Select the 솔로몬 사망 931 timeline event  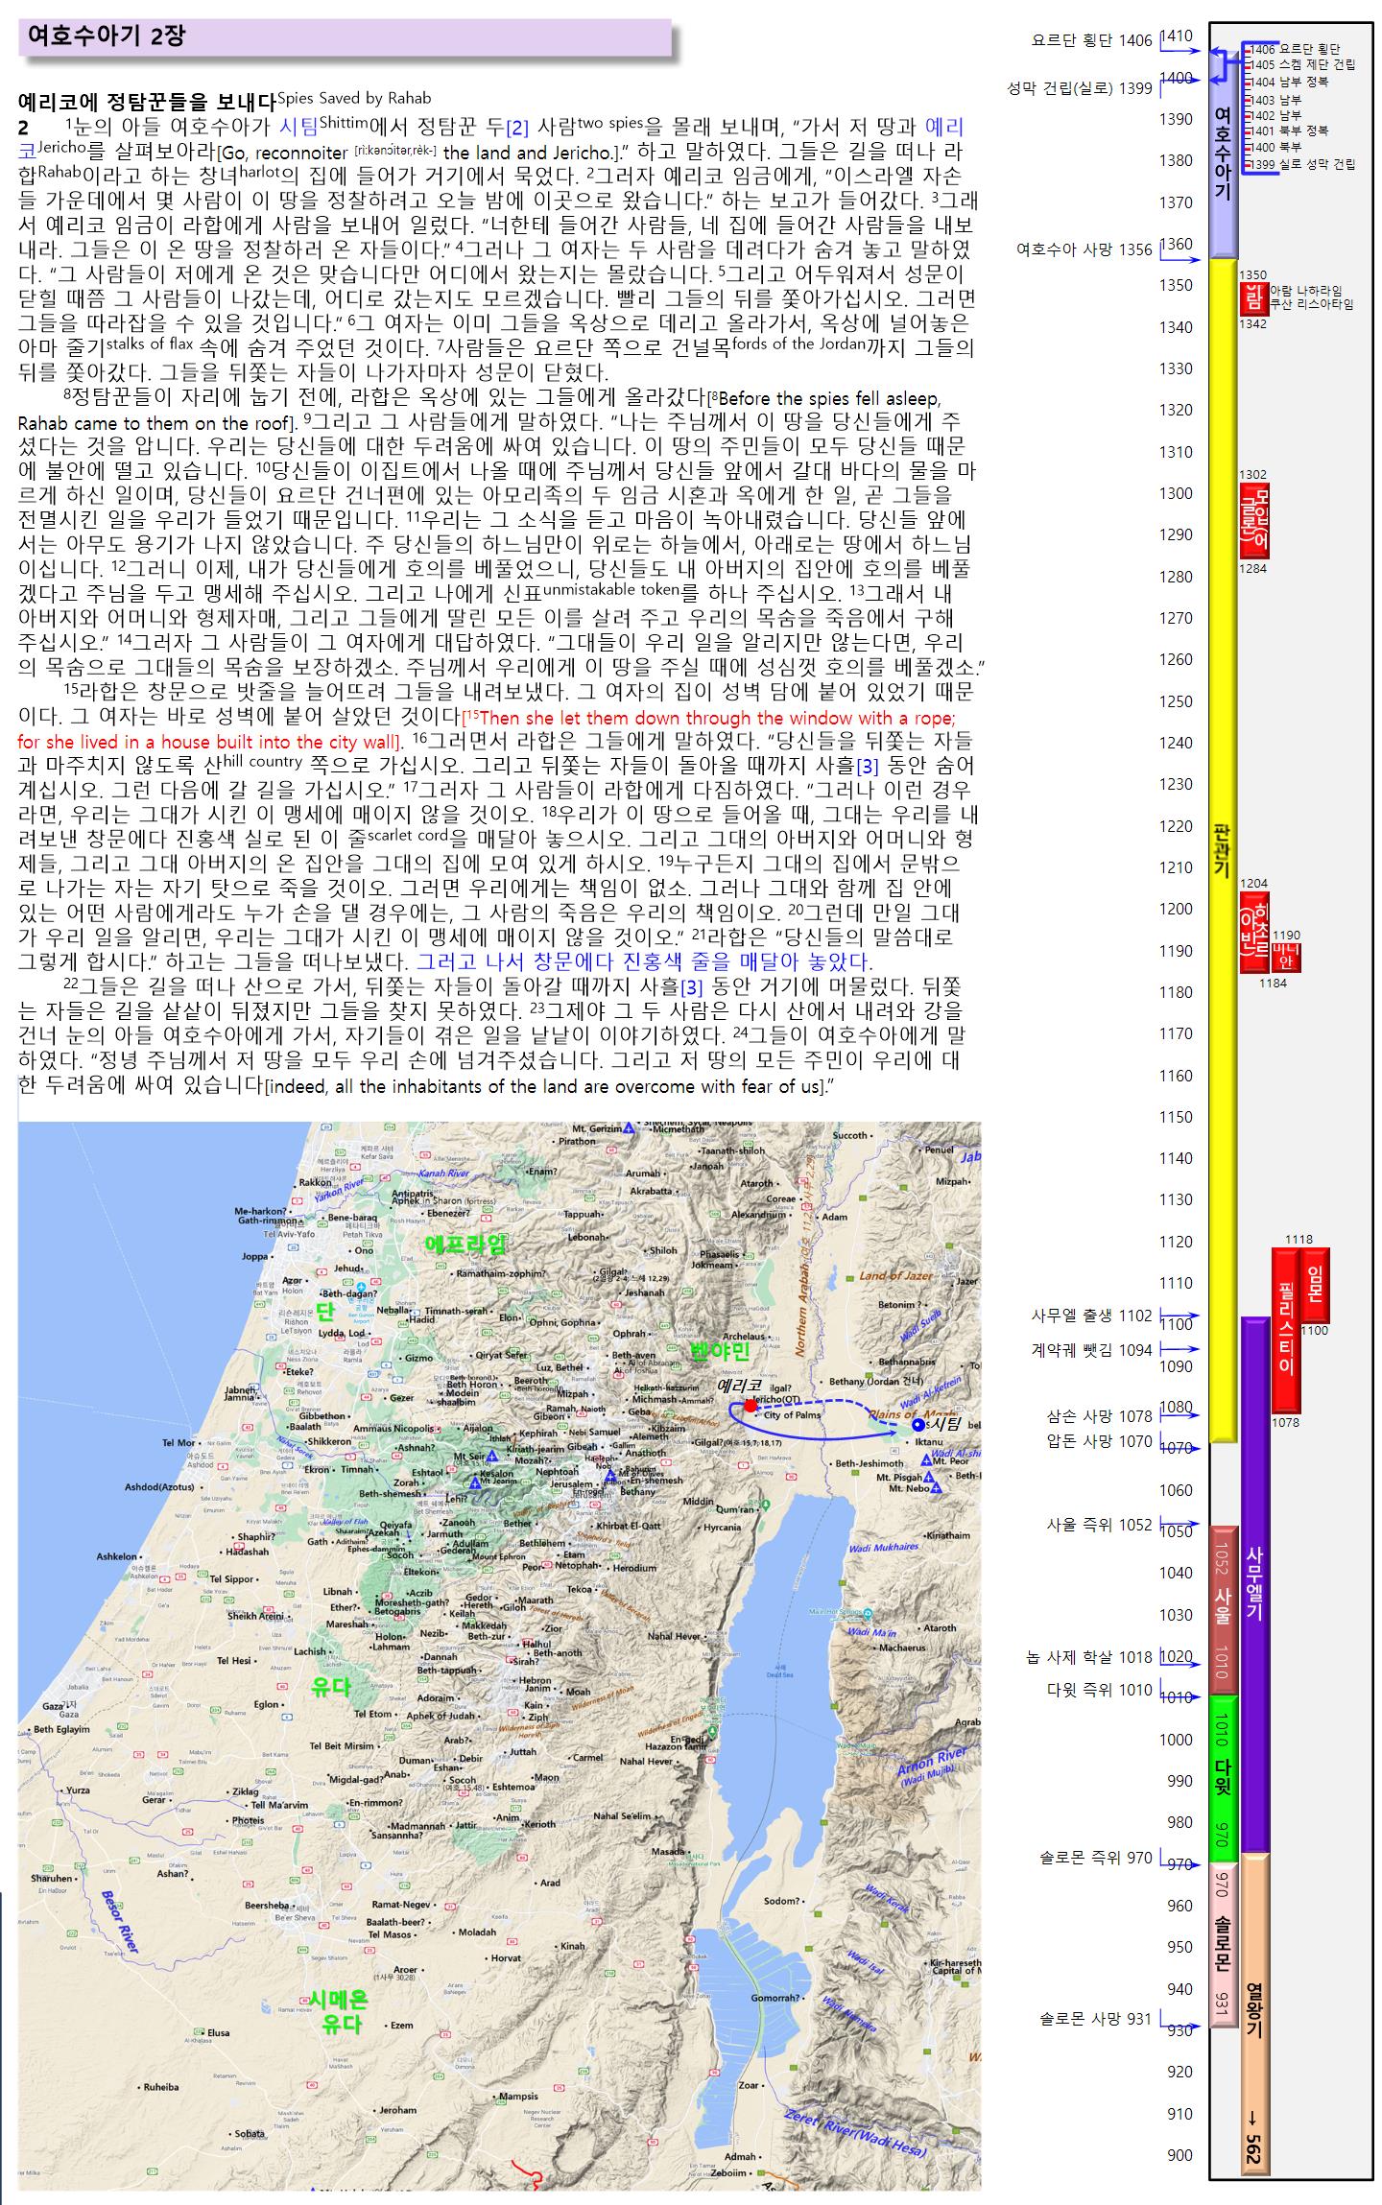pyautogui.click(x=1096, y=2019)
